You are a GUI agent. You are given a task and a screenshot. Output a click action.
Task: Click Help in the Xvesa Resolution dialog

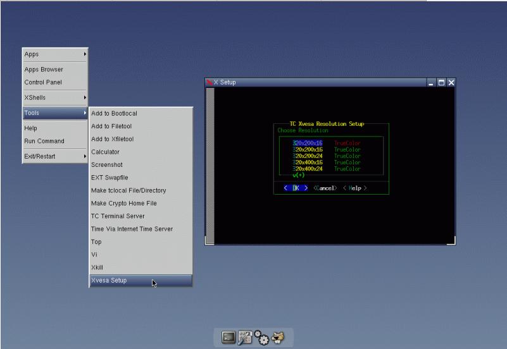tap(354, 188)
